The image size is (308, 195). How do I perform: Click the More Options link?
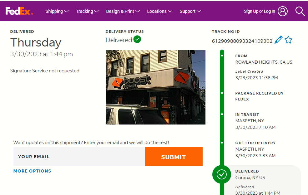(x=32, y=171)
